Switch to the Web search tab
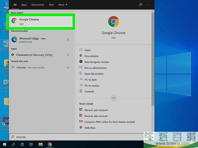The image size is (198, 148). point(51,5)
